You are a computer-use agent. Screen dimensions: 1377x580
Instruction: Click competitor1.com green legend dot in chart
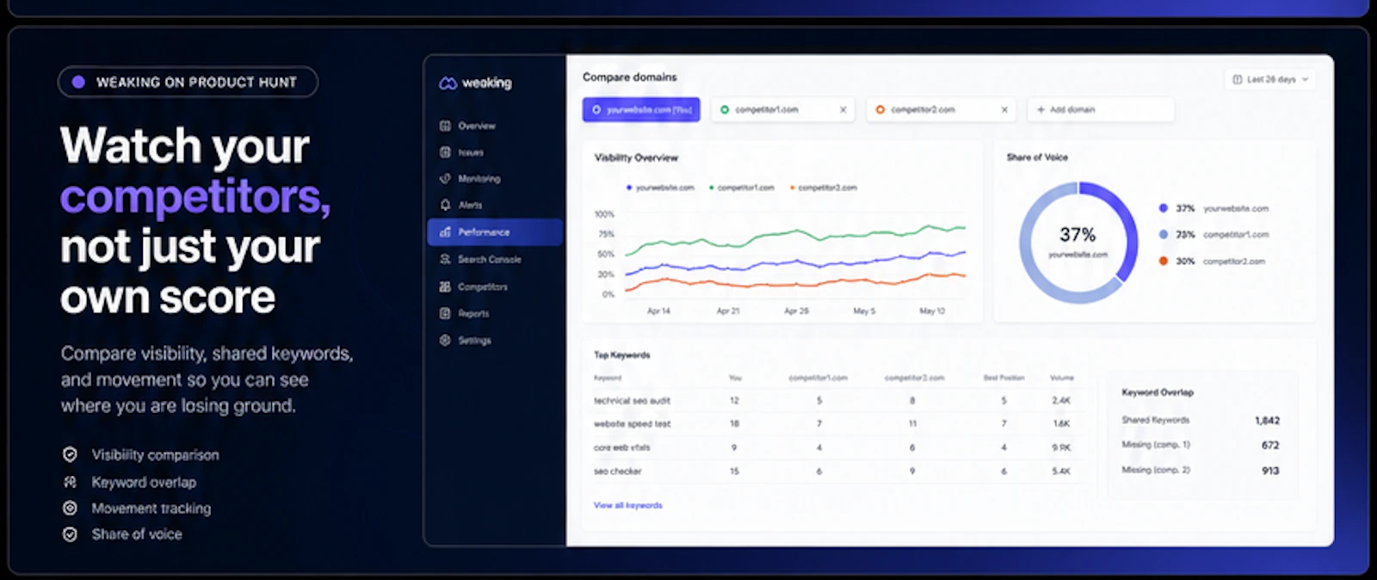tap(711, 188)
